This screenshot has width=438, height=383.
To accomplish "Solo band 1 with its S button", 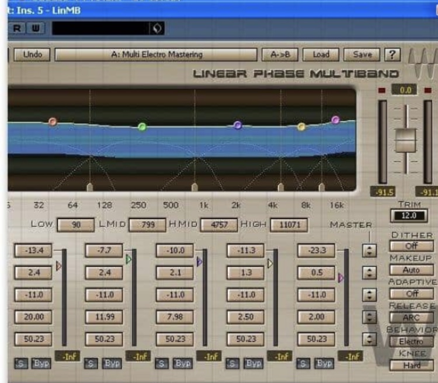I will [x=21, y=364].
